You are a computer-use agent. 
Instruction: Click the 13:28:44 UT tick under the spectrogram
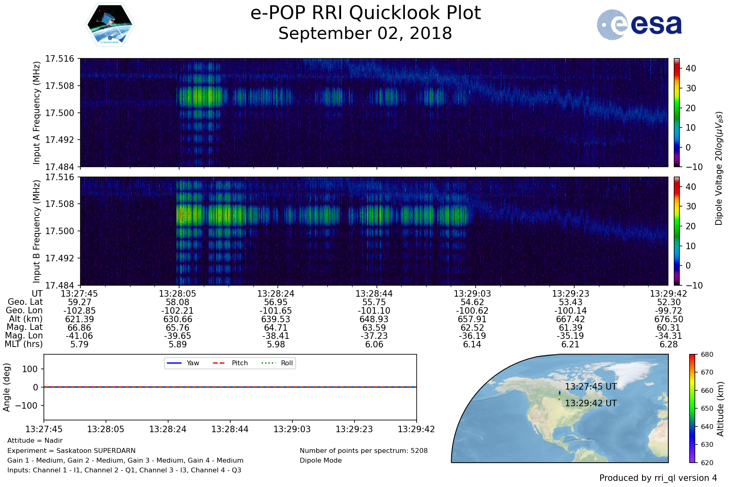click(374, 293)
